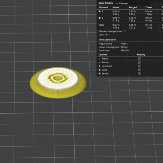Viewport: 163px width, 163px height.
Task: Click model printing time value "21m4s"
Action: pyautogui.click(x=124, y=47)
